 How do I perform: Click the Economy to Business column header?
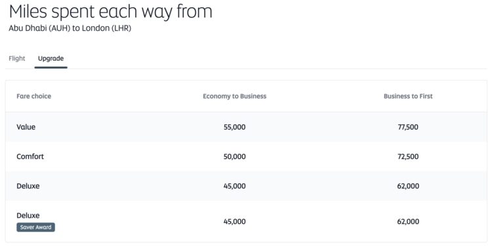point(235,96)
